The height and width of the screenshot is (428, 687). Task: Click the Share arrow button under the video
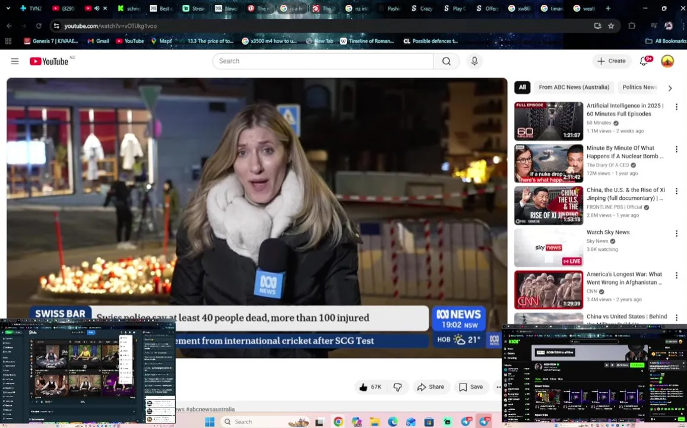coord(430,387)
